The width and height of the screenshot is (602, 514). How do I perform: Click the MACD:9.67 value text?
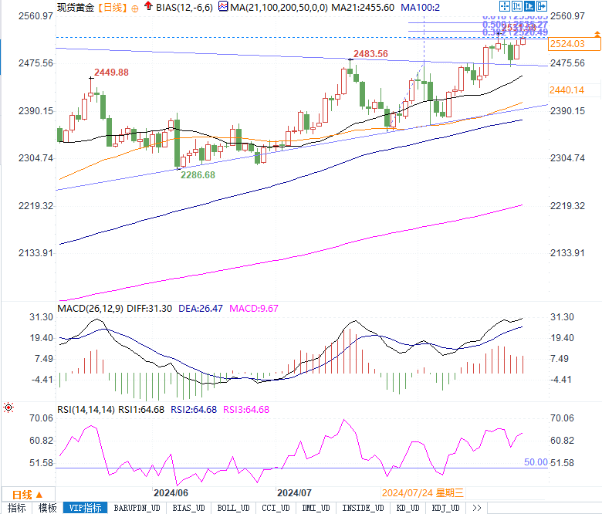pos(254,309)
